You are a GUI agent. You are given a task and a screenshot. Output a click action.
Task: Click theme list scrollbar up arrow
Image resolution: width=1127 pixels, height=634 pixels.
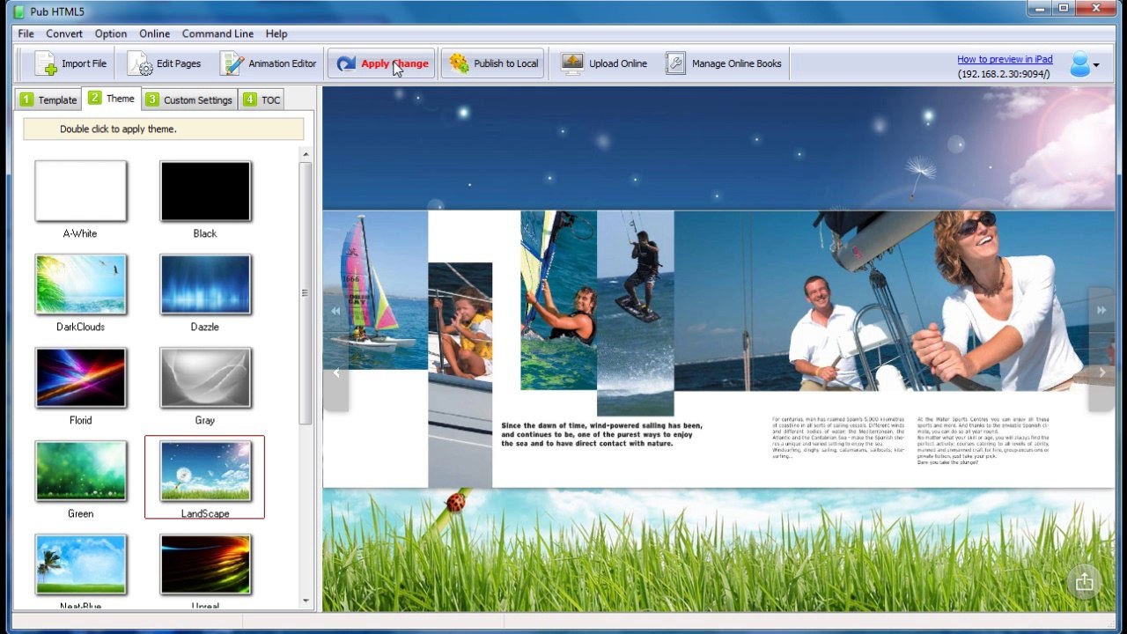306,154
